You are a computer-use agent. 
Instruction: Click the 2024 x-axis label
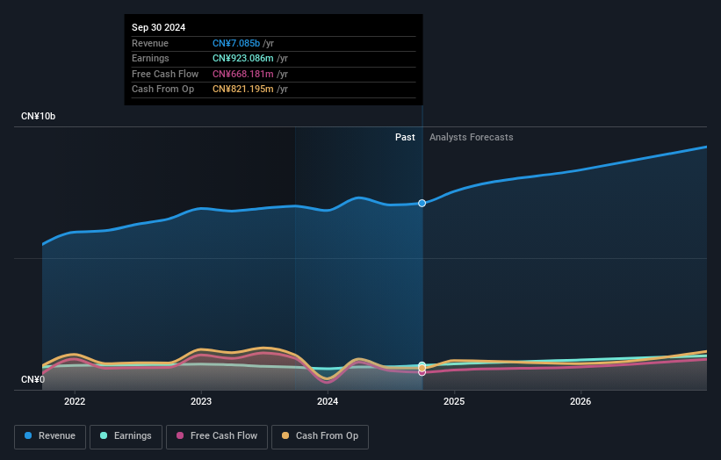328,401
